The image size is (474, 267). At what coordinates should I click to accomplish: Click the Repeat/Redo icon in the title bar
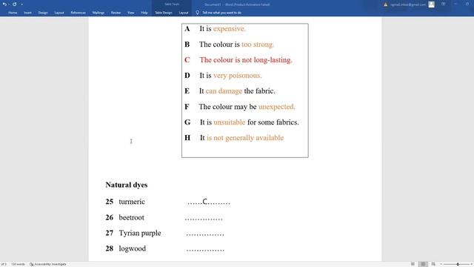(14, 4)
